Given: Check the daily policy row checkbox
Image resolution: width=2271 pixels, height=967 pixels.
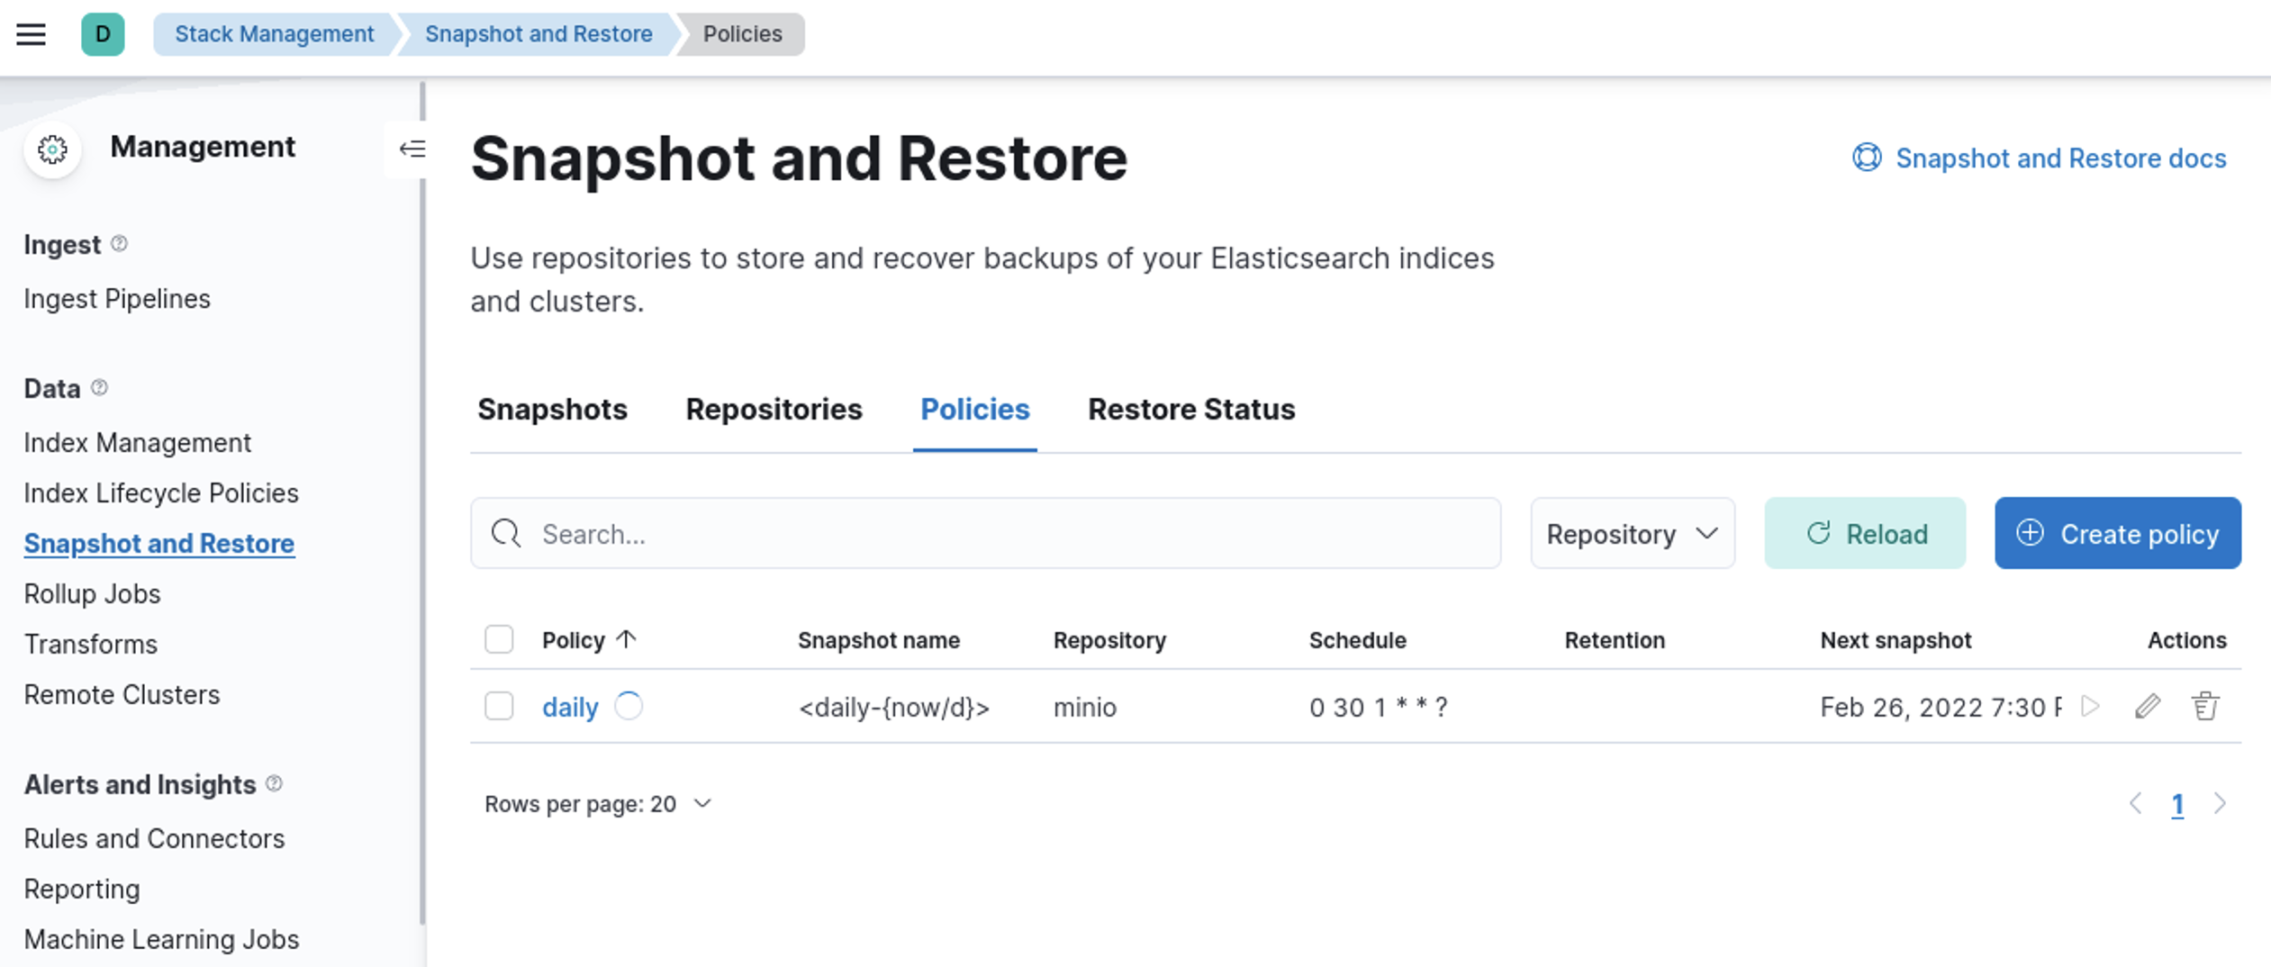Looking at the screenshot, I should click(499, 707).
